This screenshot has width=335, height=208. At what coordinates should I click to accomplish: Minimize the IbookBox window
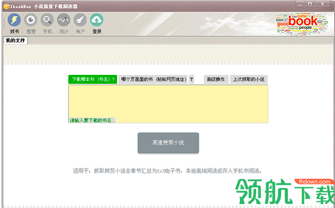coord(301,4)
